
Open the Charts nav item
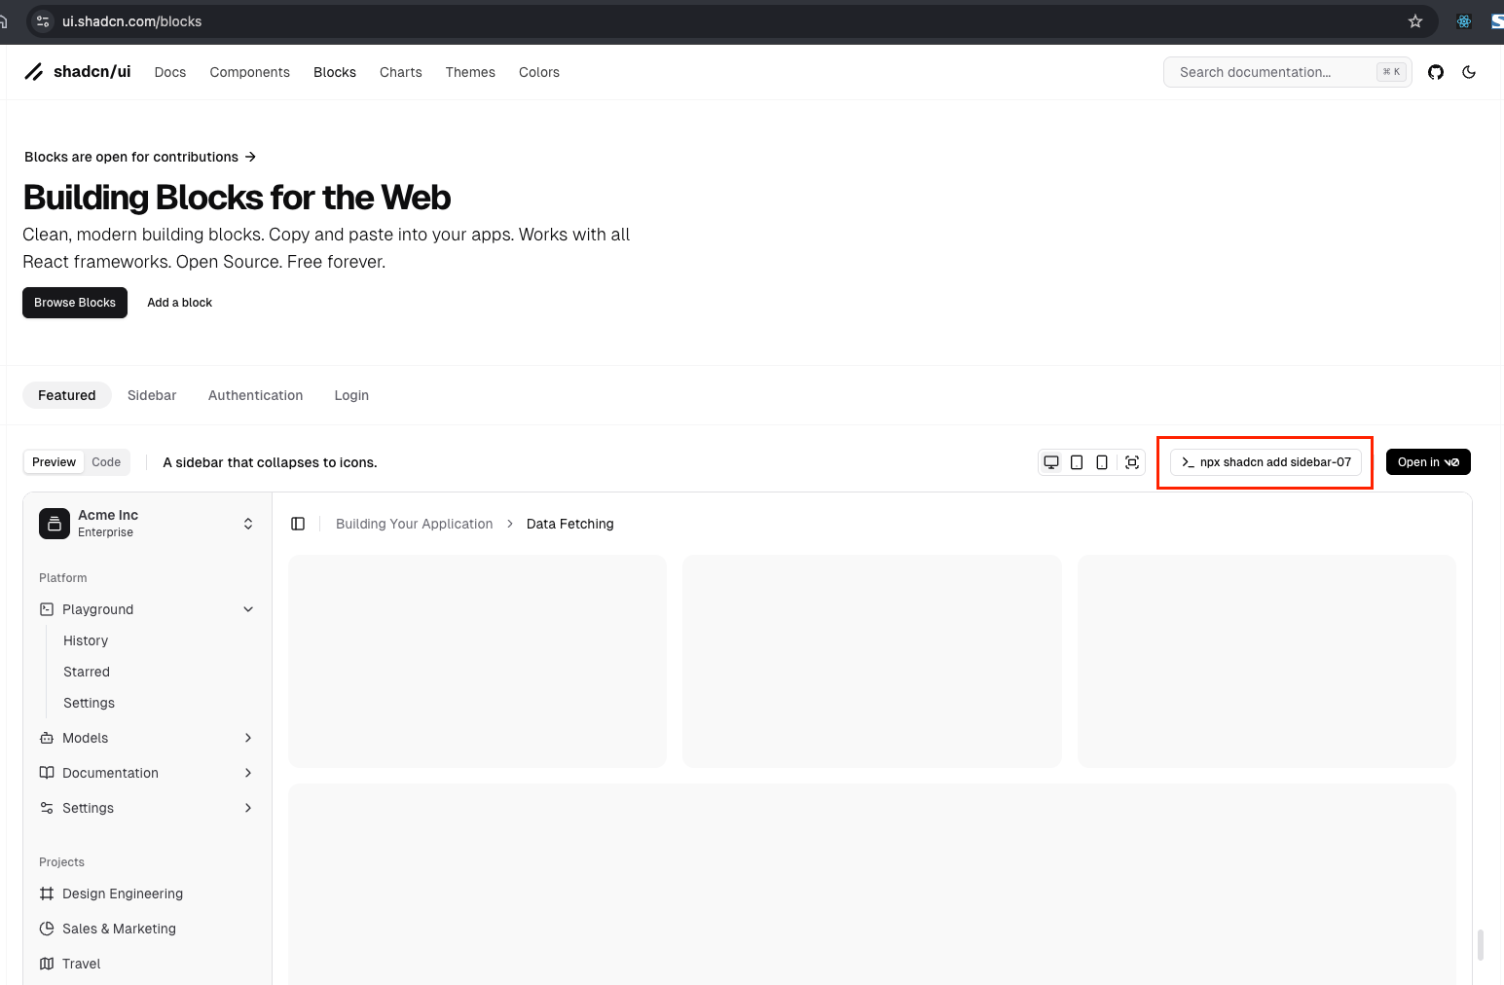[400, 72]
